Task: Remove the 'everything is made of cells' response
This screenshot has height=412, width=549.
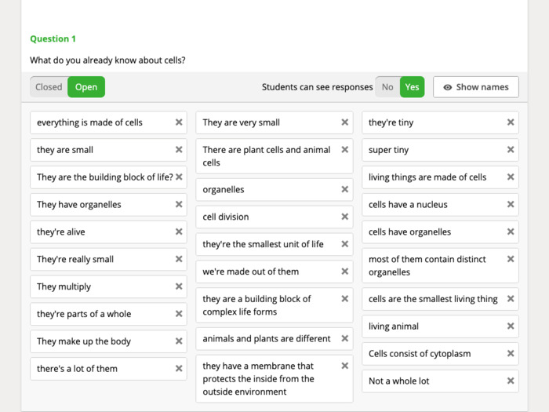Action: [x=179, y=122]
